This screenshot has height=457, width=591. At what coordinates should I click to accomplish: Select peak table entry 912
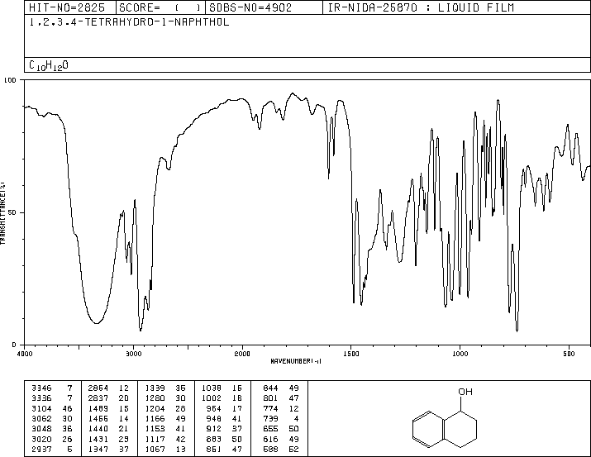(x=214, y=429)
